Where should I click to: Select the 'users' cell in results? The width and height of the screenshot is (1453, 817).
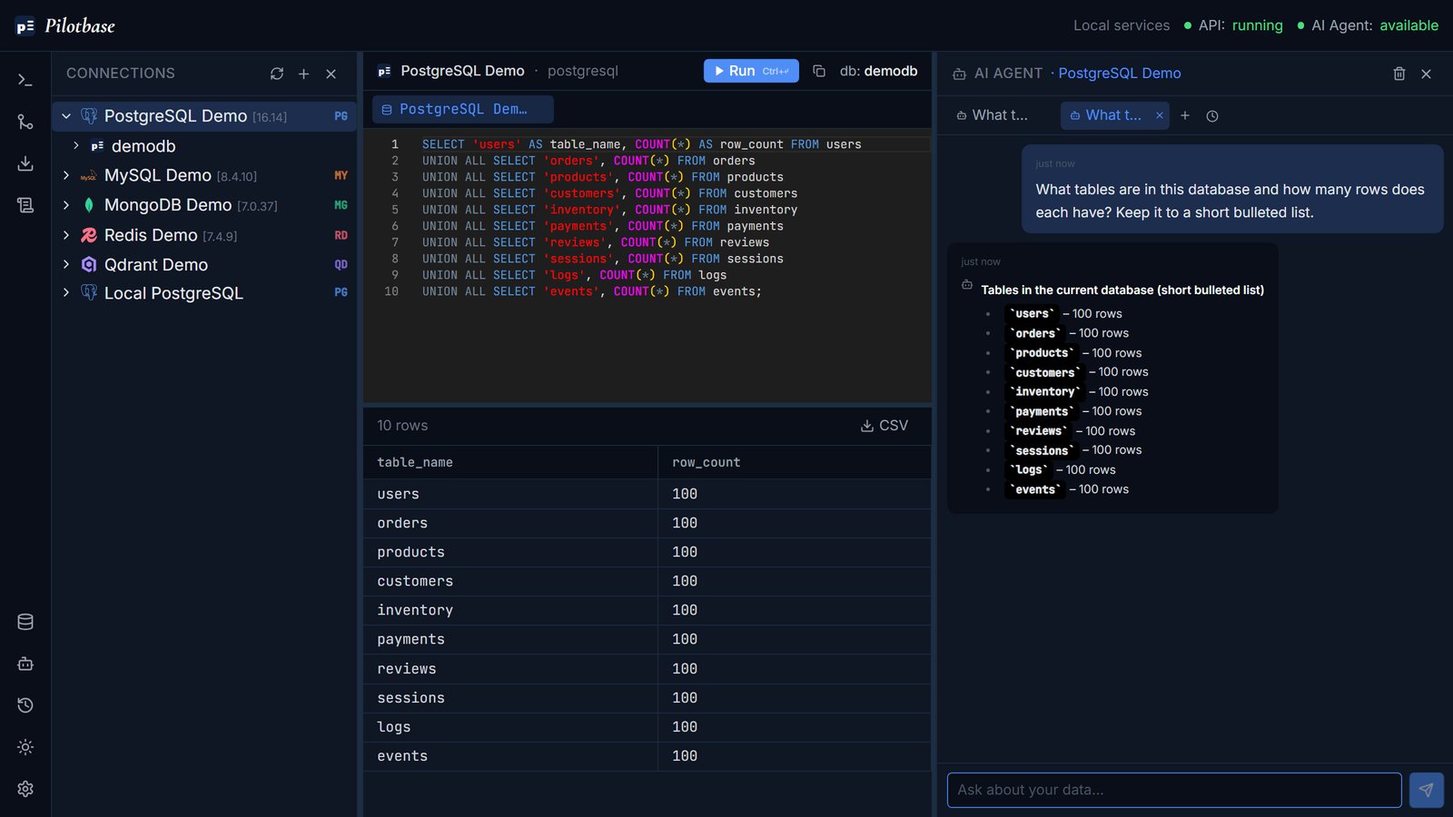[x=510, y=494]
